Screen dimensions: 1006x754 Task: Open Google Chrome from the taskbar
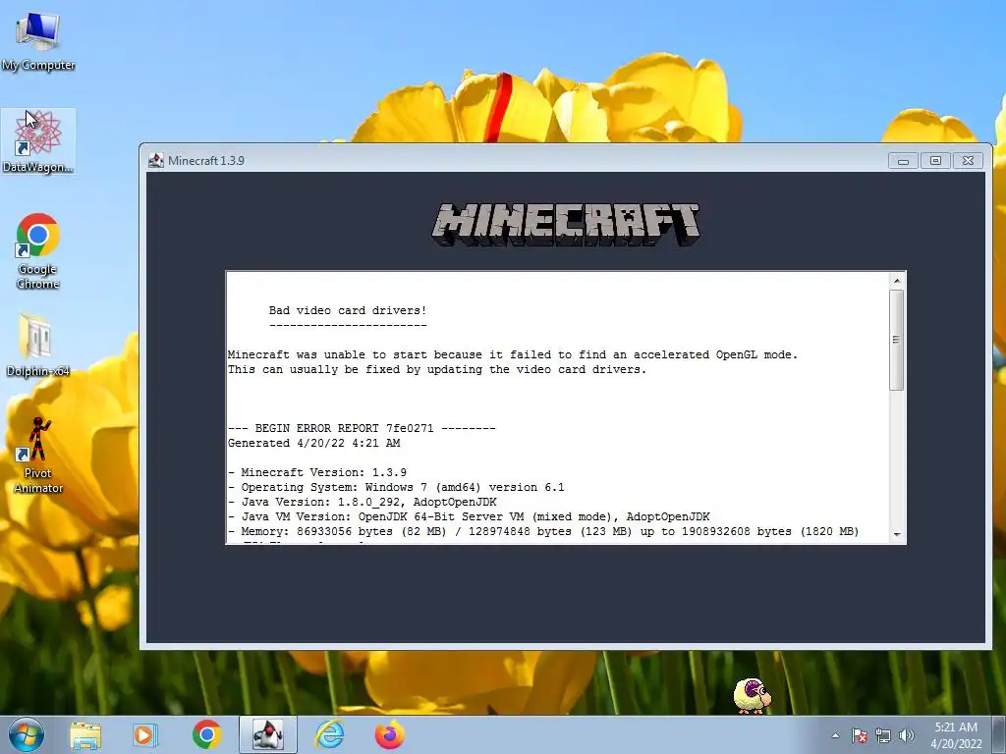[x=206, y=734]
